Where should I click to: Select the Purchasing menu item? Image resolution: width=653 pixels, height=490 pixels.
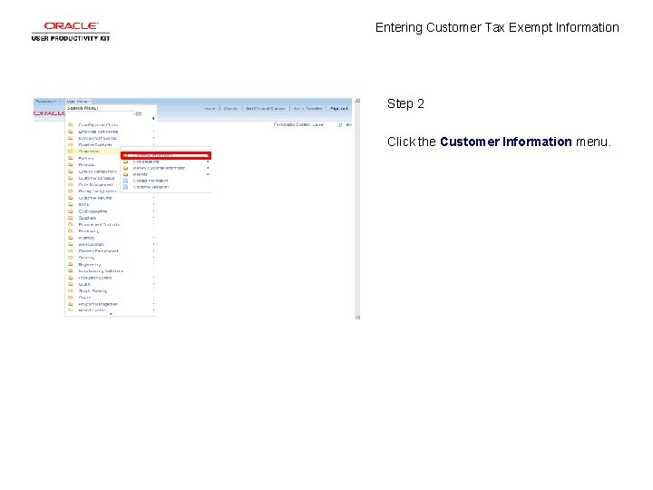point(88,231)
